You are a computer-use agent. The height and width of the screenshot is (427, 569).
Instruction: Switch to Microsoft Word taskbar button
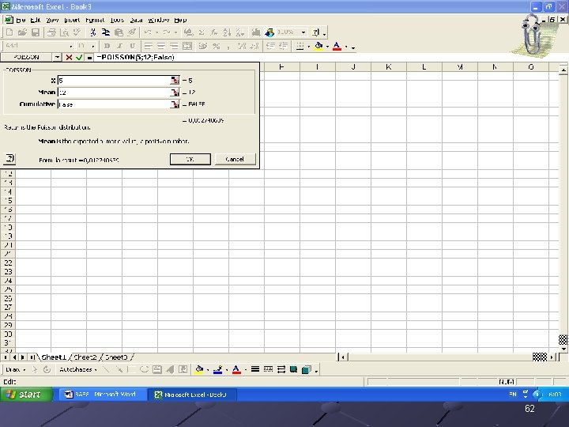coord(102,395)
